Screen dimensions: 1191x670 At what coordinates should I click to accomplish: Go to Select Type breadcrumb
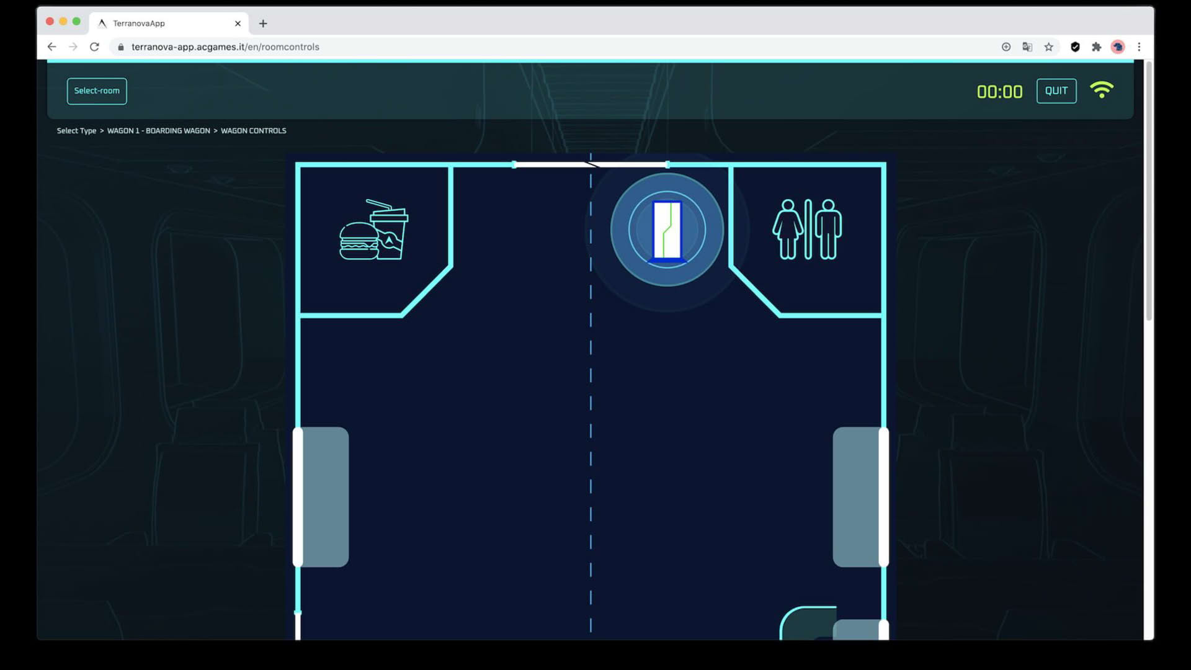point(76,131)
